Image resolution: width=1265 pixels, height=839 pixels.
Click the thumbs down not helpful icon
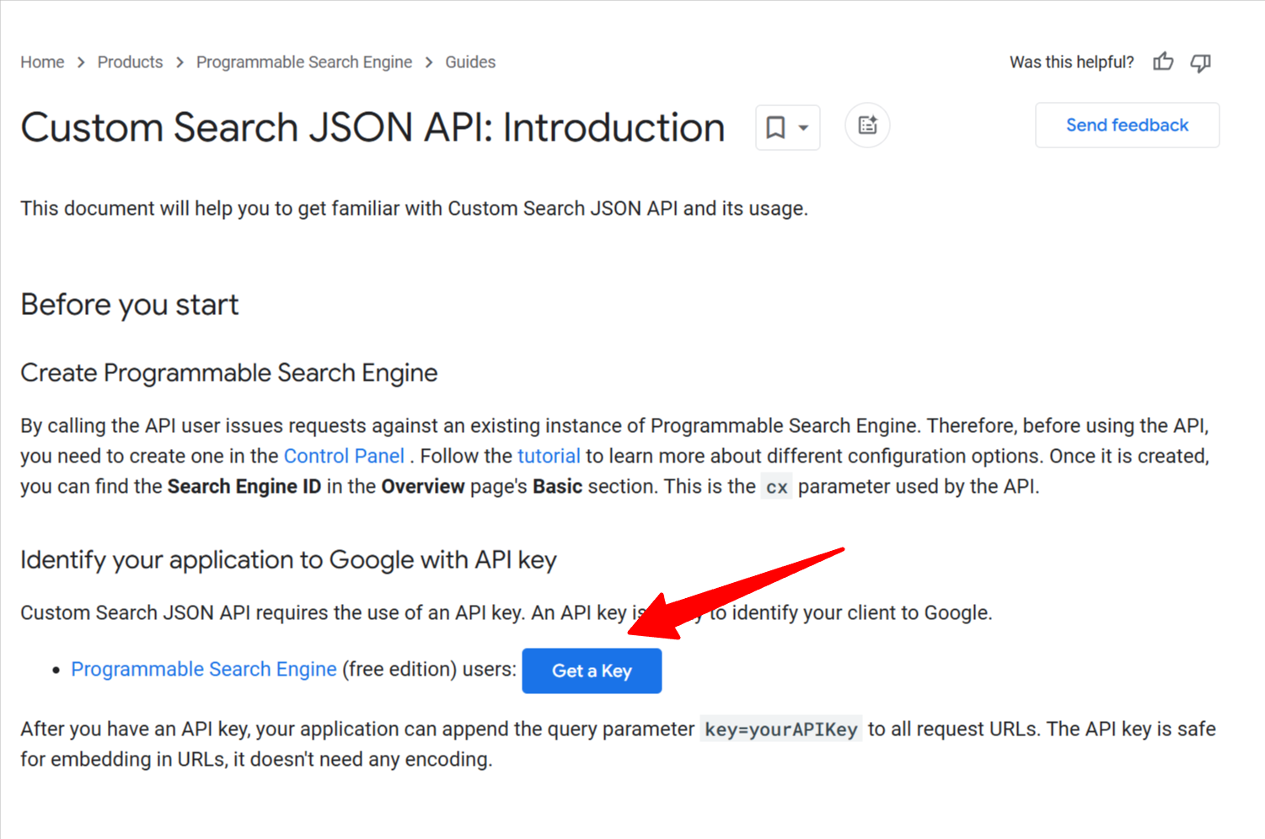1200,62
